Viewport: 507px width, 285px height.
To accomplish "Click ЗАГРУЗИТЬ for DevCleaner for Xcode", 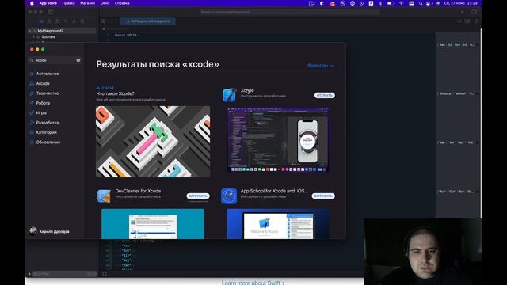I will coord(198,196).
